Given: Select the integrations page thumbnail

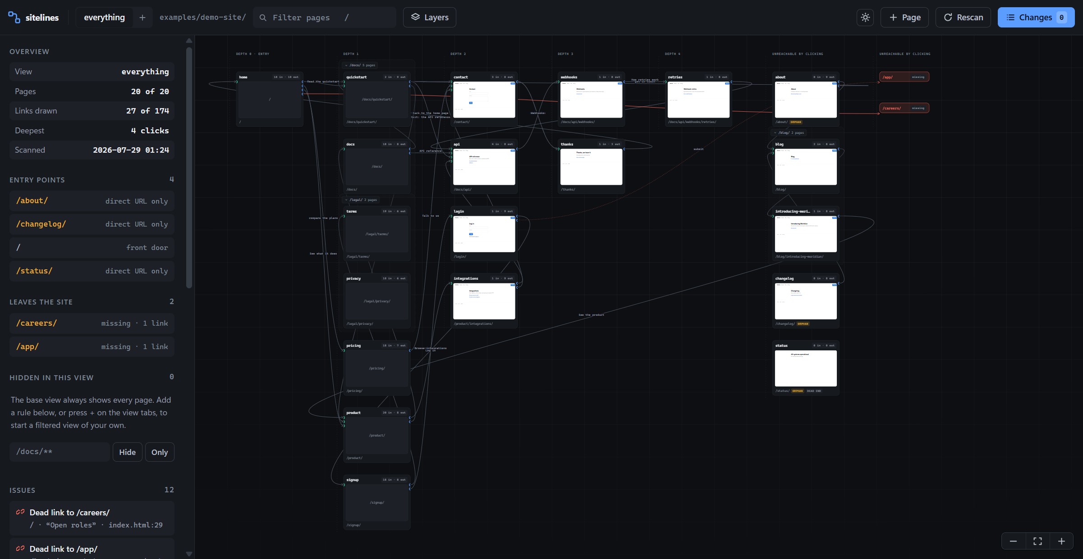Looking at the screenshot, I should (484, 301).
